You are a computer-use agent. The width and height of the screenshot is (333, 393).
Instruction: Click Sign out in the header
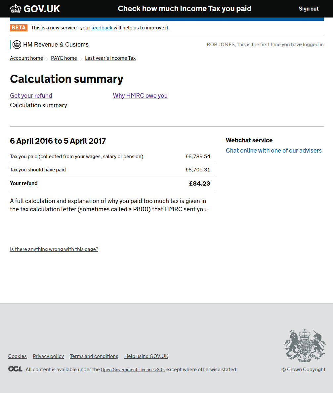(309, 9)
